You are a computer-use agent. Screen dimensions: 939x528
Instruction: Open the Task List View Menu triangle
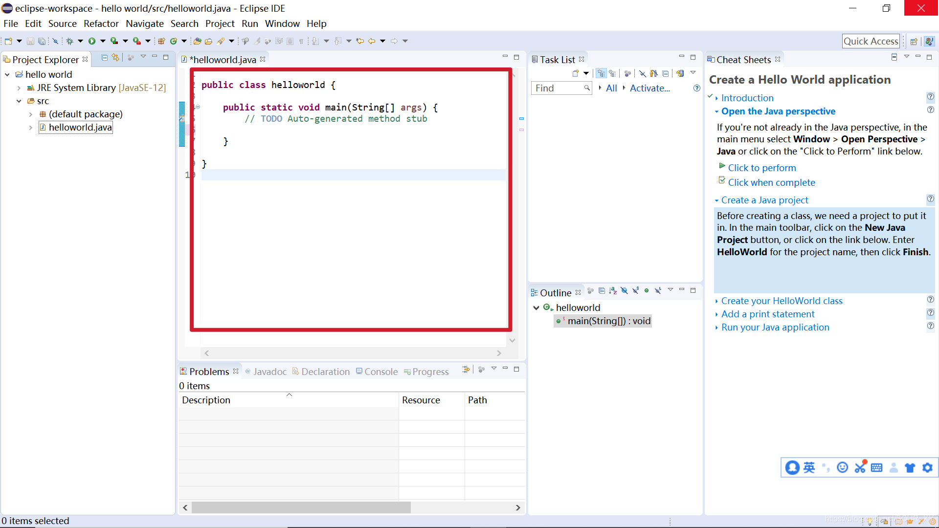(x=693, y=73)
